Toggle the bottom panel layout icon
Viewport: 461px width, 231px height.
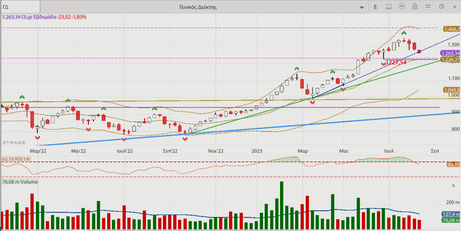coord(389,7)
